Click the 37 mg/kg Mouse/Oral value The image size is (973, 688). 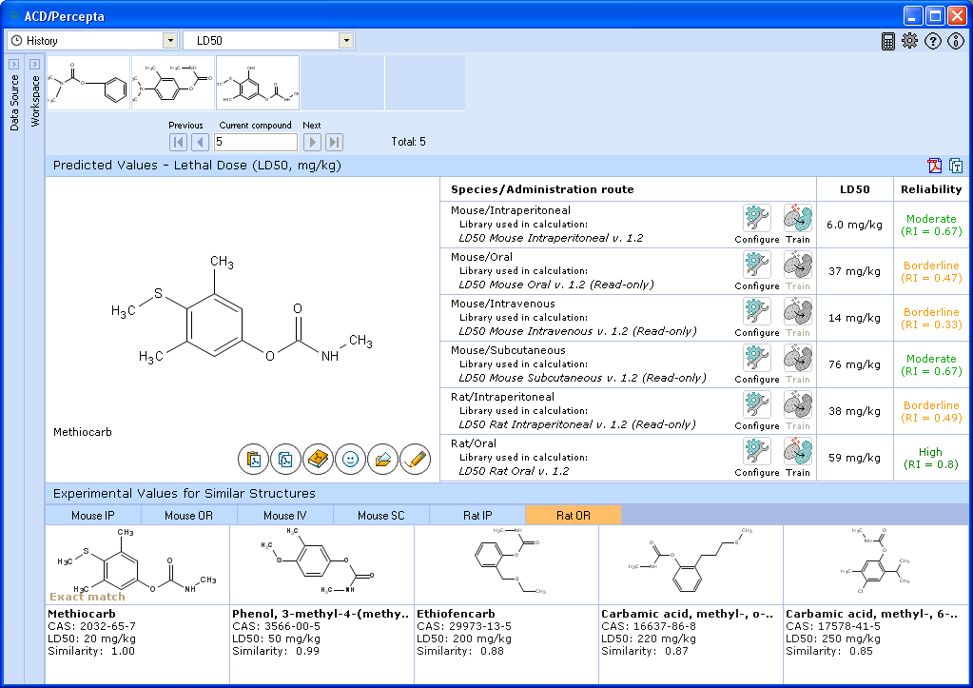click(x=854, y=271)
